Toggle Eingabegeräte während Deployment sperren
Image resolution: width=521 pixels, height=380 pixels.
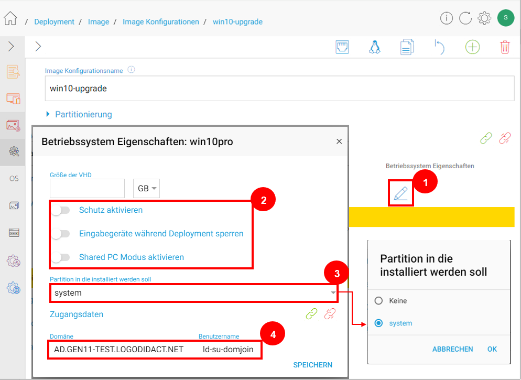click(x=60, y=234)
